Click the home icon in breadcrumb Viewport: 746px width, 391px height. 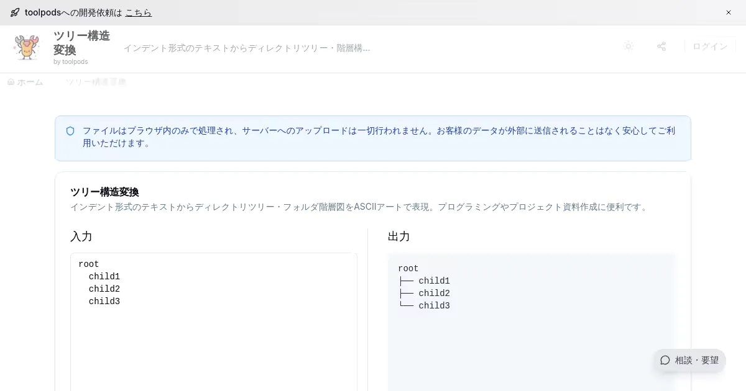click(x=11, y=82)
